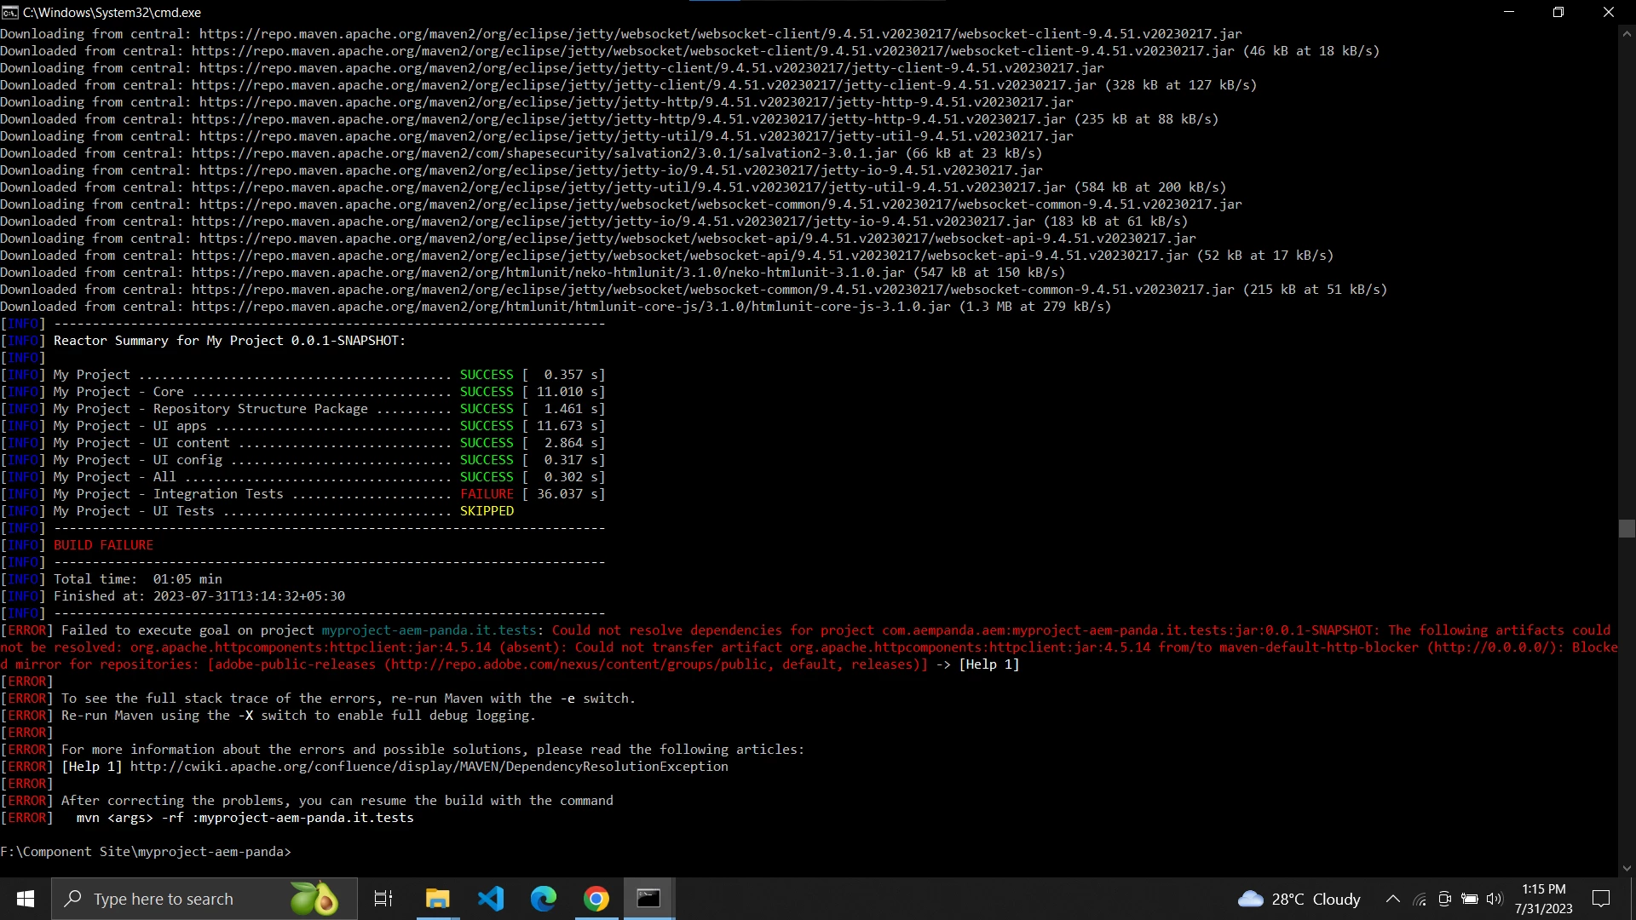This screenshot has width=1636, height=920.
Task: Open File Explorer from taskbar
Action: pyautogui.click(x=437, y=899)
